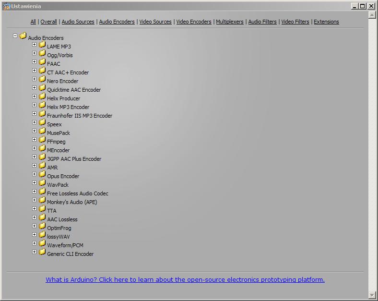
Task: Select the Speex tree label
Action: (54, 124)
